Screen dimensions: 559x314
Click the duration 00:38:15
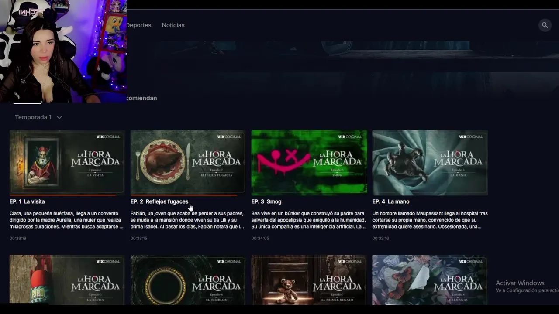pos(139,239)
